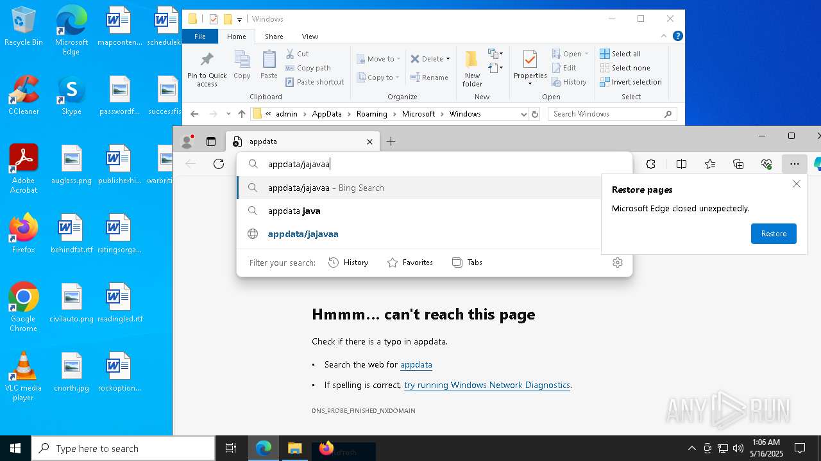Refresh the Explorer address bar
This screenshot has height=461, width=821.
click(535, 114)
